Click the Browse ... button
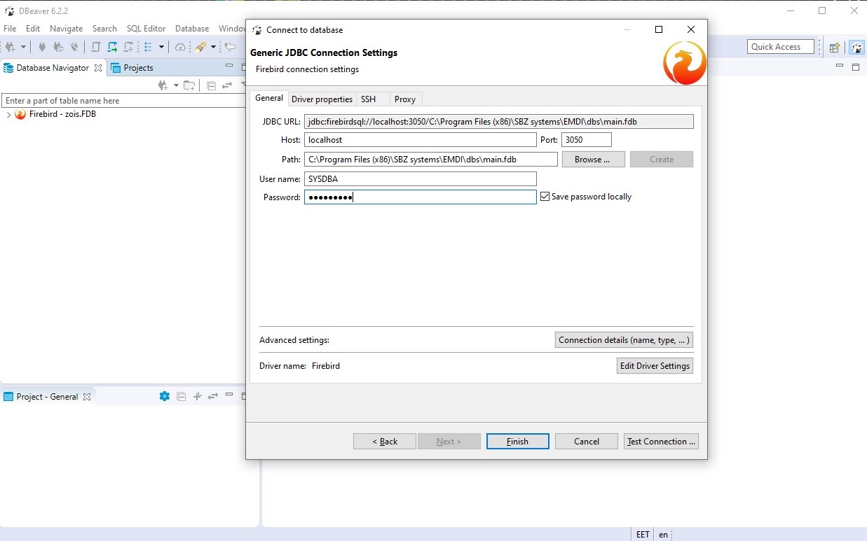 coord(593,160)
